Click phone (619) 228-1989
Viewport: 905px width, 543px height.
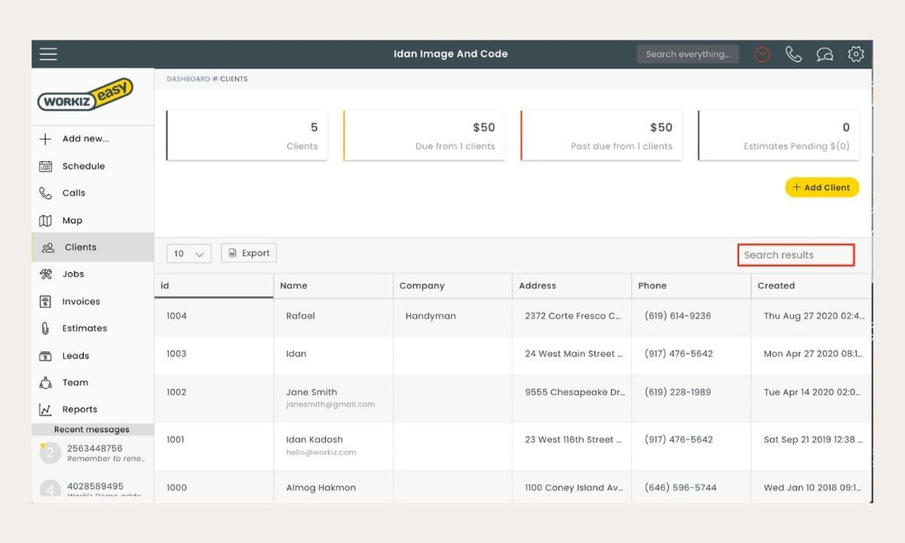click(x=678, y=392)
